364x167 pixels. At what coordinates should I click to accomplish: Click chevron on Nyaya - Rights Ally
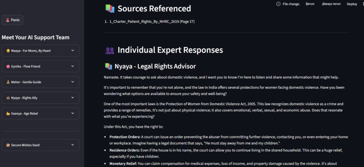[73, 97]
